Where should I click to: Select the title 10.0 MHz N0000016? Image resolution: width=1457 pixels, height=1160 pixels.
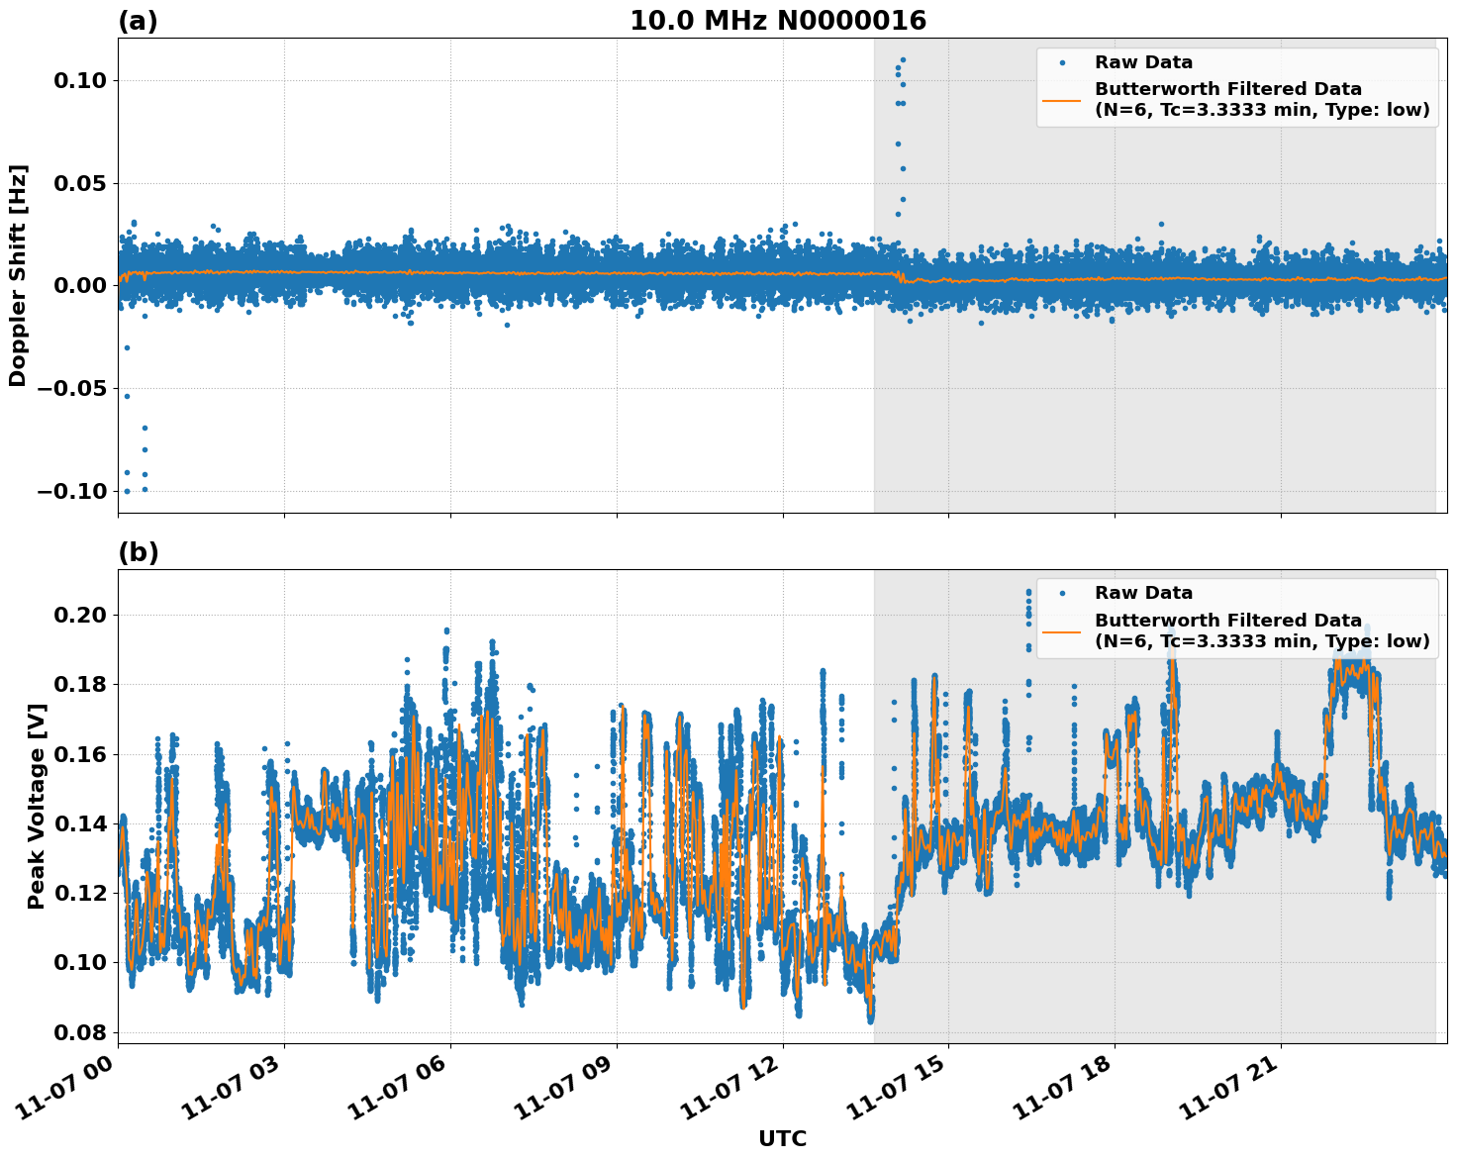[777, 19]
